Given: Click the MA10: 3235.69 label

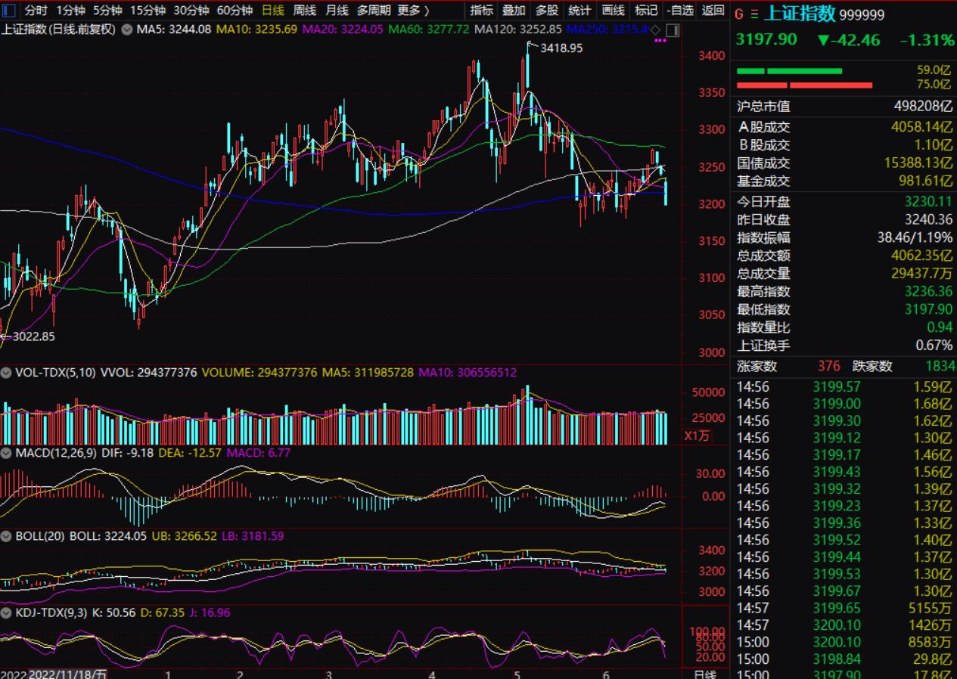Looking at the screenshot, I should pos(256,29).
